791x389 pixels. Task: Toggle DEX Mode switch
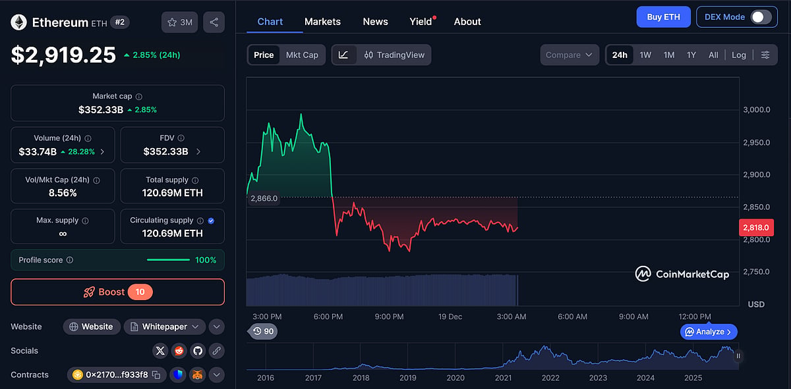[760, 17]
